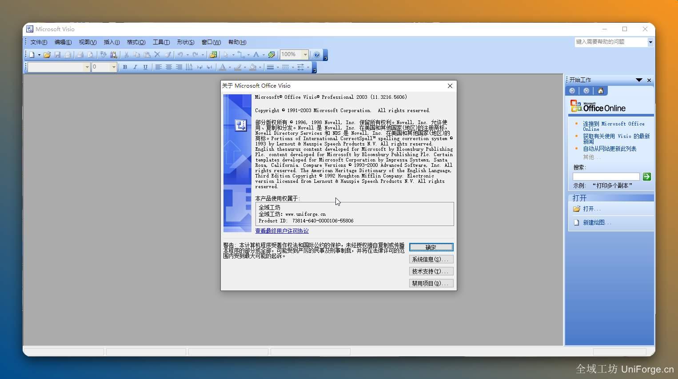This screenshot has height=379, width=678.
Task: Open the 编辑(E) menu
Action: [63, 42]
